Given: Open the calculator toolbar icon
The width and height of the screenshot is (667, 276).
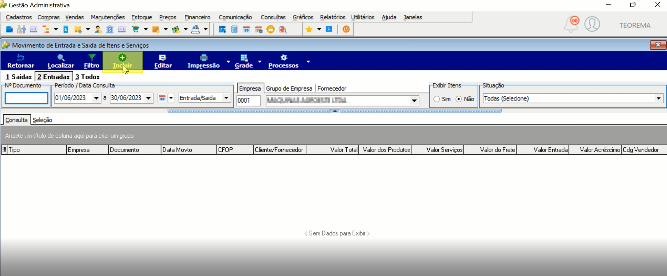Looking at the screenshot, I should click(x=234, y=29).
